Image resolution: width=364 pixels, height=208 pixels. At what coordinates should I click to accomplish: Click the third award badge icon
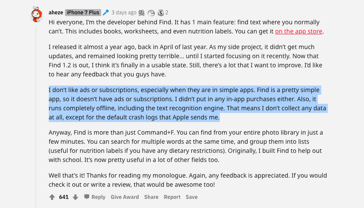[160, 13]
